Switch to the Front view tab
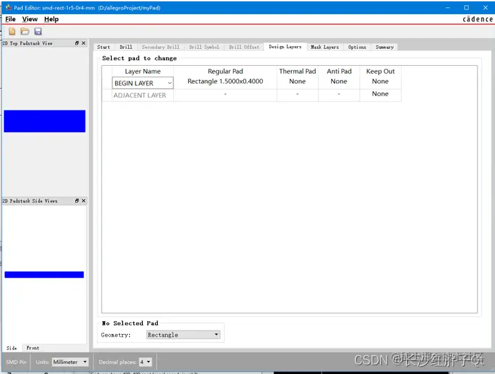This screenshot has width=495, height=374. click(x=33, y=348)
